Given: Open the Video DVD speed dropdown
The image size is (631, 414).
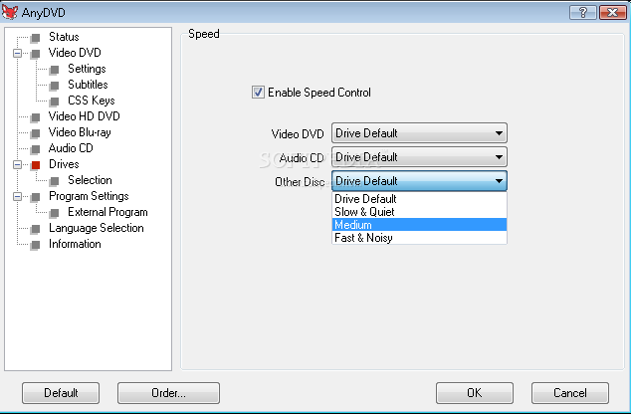Looking at the screenshot, I should click(x=419, y=133).
